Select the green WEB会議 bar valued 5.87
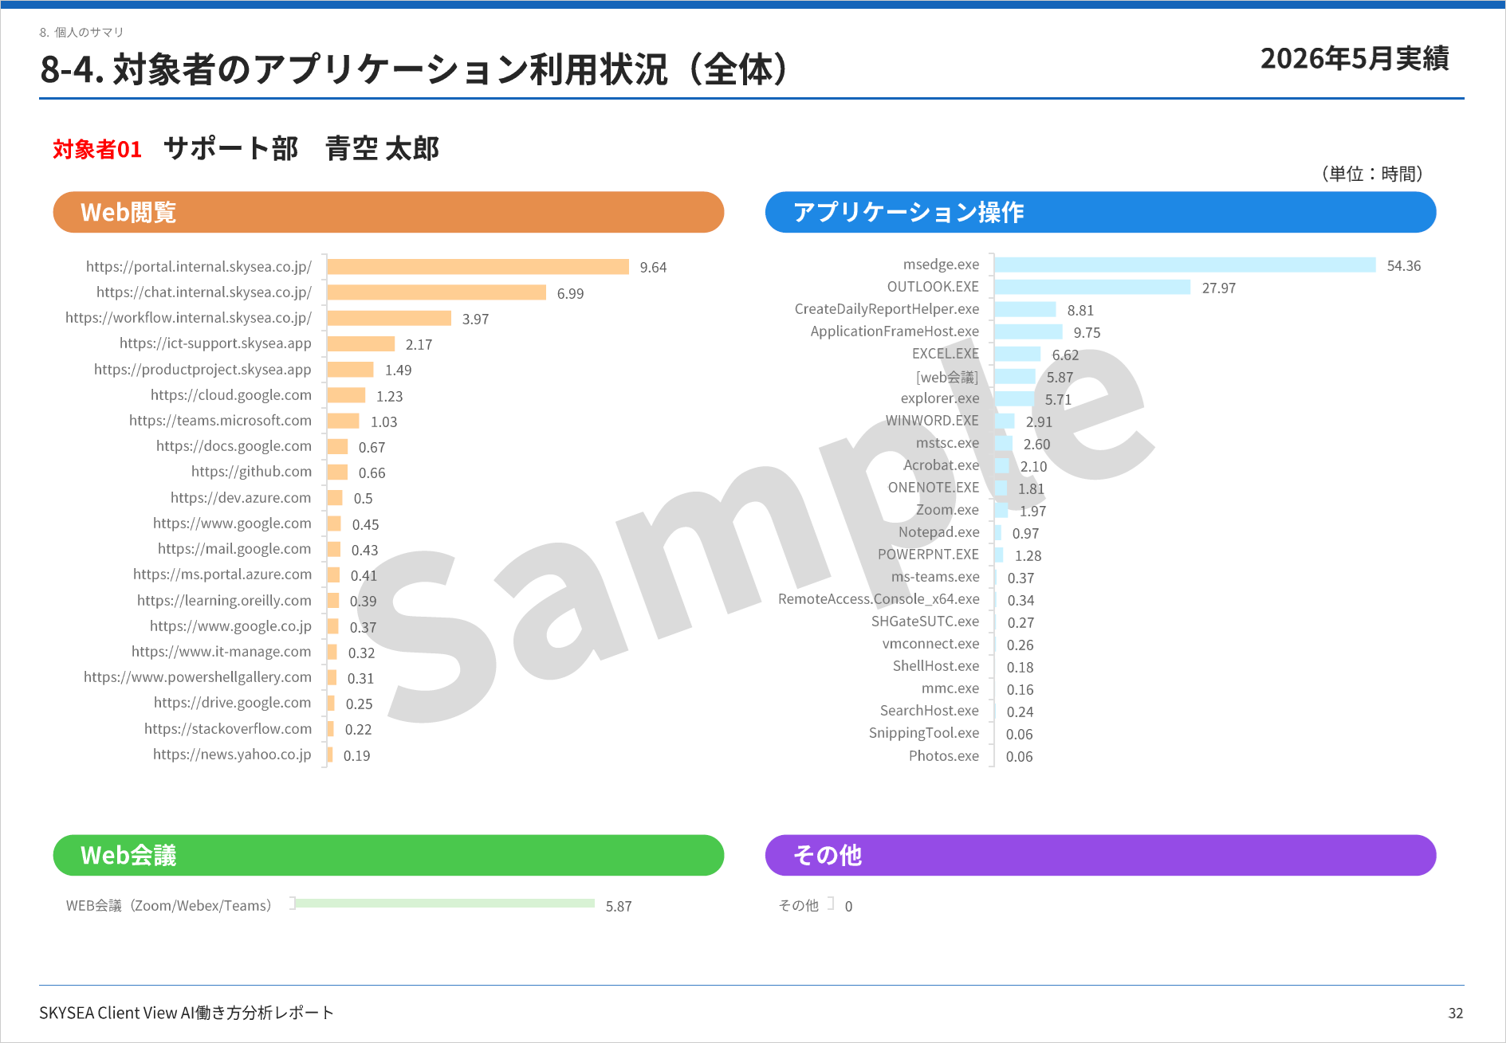 [445, 903]
